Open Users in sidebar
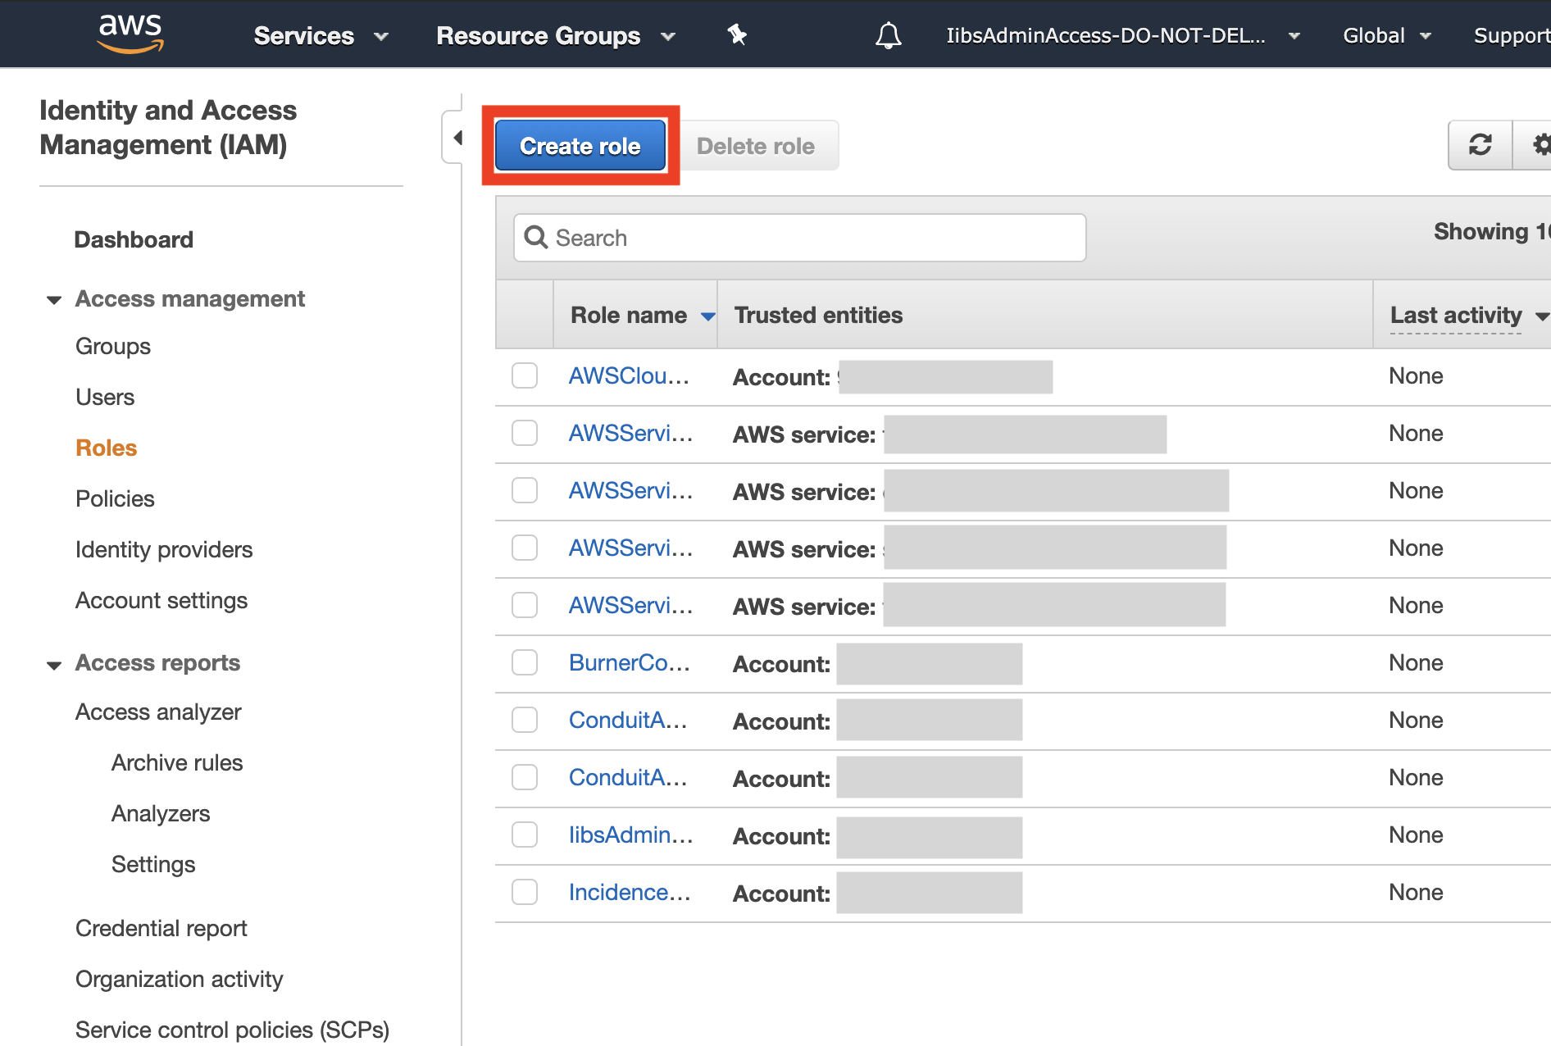This screenshot has height=1046, width=1551. (x=105, y=397)
